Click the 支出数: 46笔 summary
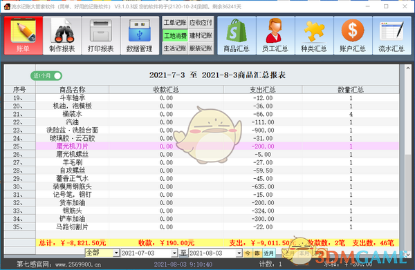415x270 pixels. pyautogui.click(x=373, y=243)
